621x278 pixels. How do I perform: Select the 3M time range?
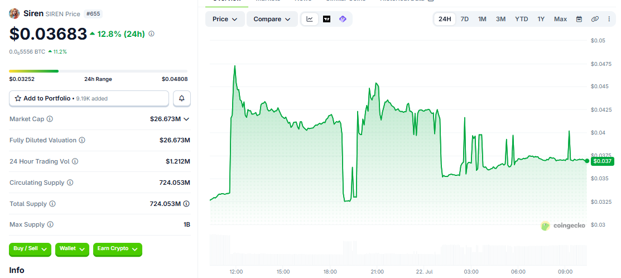(500, 19)
